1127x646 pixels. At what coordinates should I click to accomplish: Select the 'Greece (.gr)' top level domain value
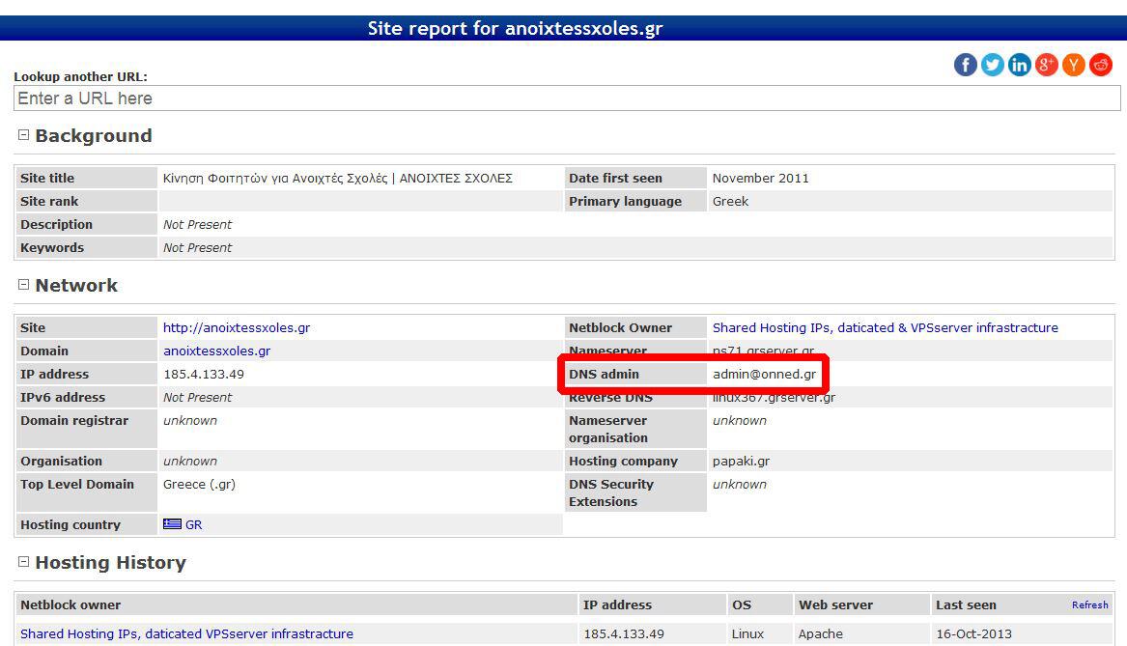click(x=199, y=485)
